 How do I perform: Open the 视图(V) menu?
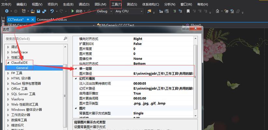click(37, 5)
